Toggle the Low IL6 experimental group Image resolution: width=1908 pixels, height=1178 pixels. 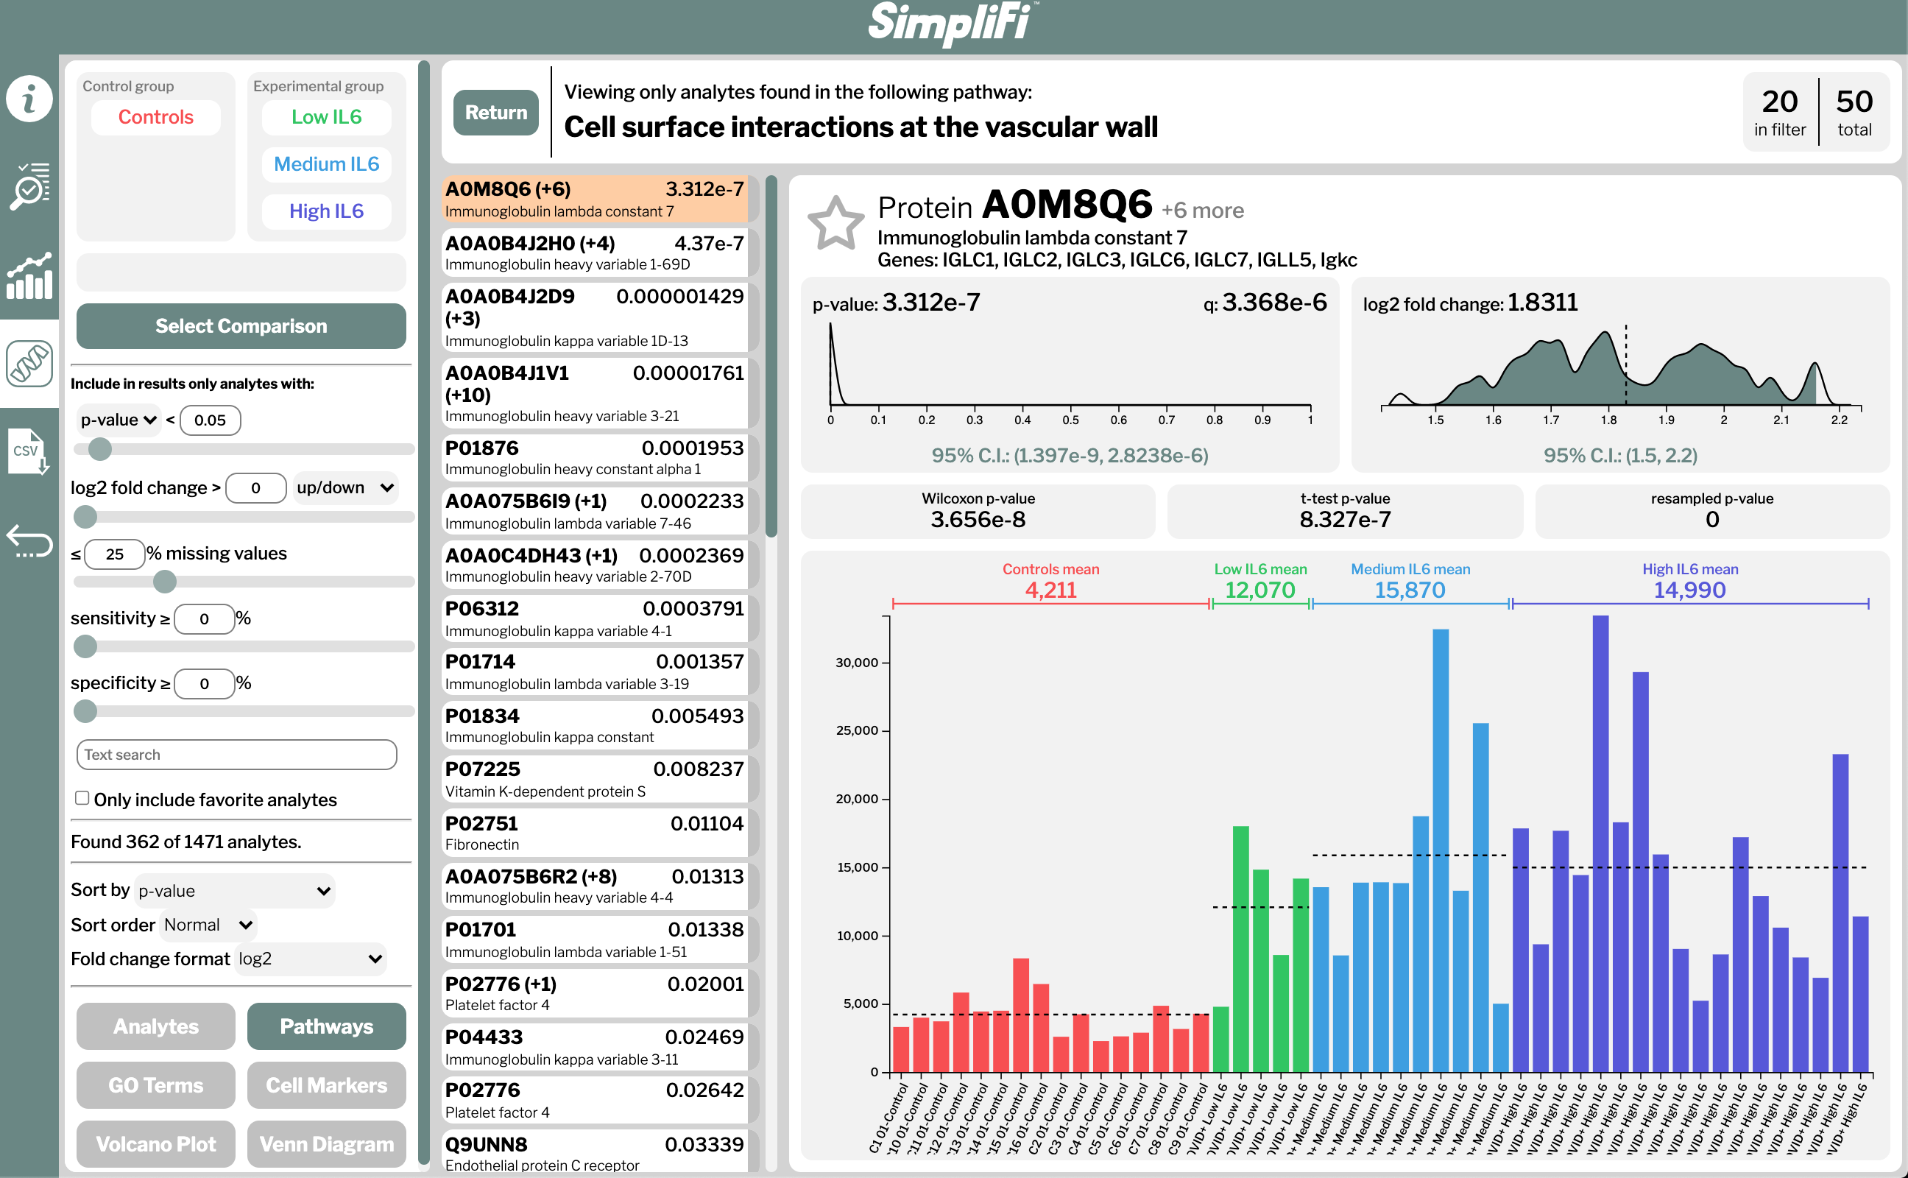click(326, 117)
